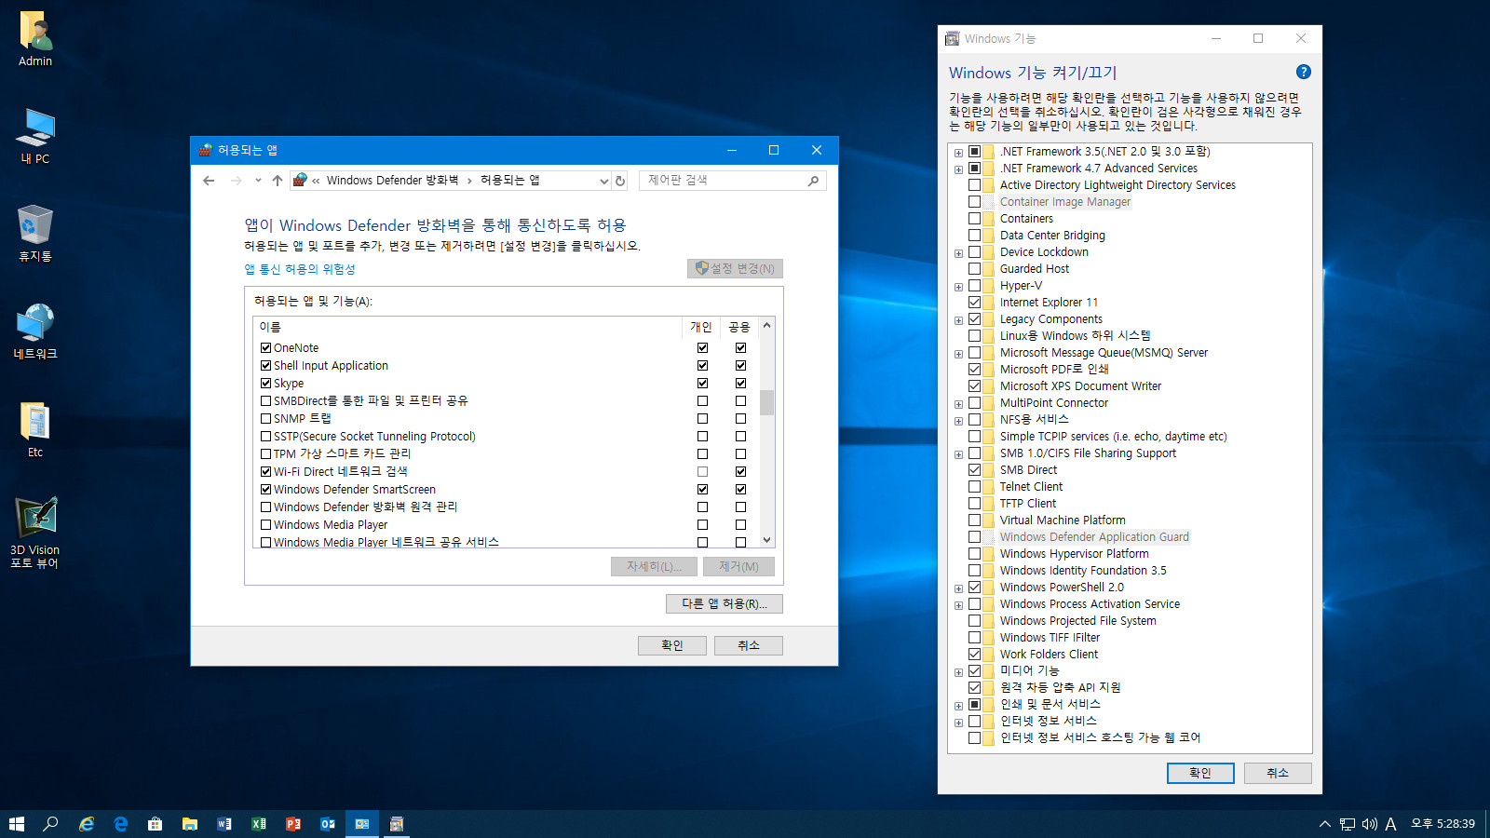Screen dimensions: 1490x838
Task: Open the Windows Start menu
Action: (17, 824)
